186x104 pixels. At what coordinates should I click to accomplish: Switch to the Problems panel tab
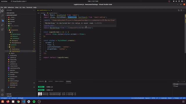[x=41, y=81]
